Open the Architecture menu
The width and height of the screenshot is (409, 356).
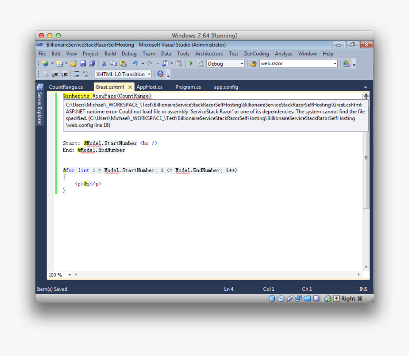coord(209,54)
